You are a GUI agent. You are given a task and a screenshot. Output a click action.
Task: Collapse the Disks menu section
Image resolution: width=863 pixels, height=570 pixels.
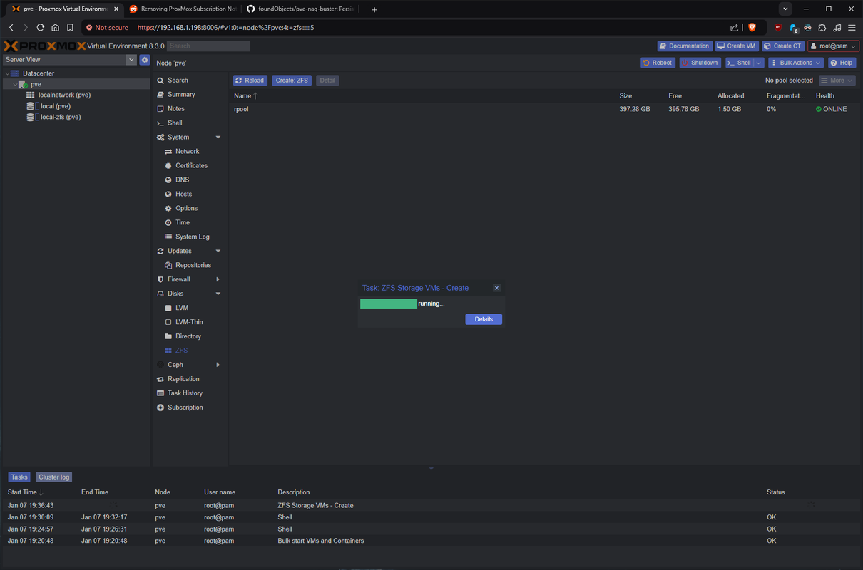click(218, 294)
